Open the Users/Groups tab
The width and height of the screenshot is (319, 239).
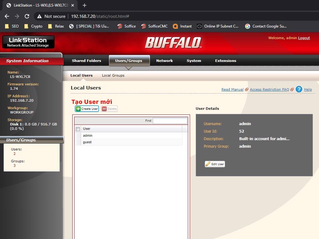[129, 61]
